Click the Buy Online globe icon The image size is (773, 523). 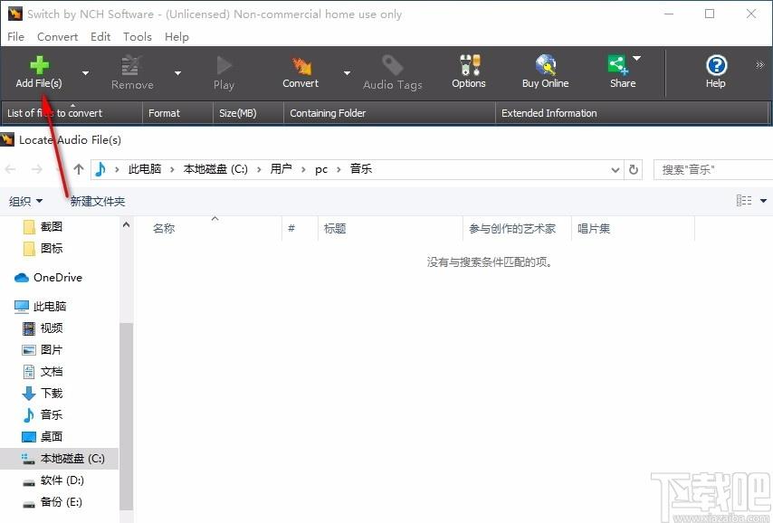tap(546, 65)
